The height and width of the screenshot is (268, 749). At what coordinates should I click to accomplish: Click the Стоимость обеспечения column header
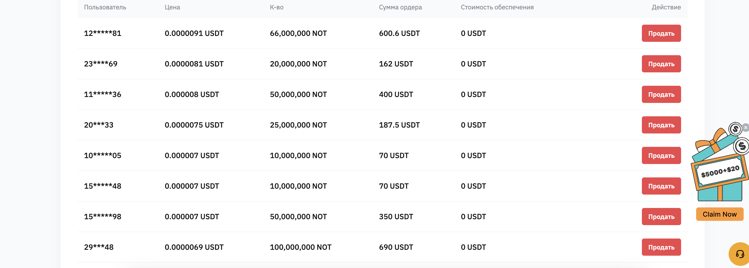[x=497, y=7]
